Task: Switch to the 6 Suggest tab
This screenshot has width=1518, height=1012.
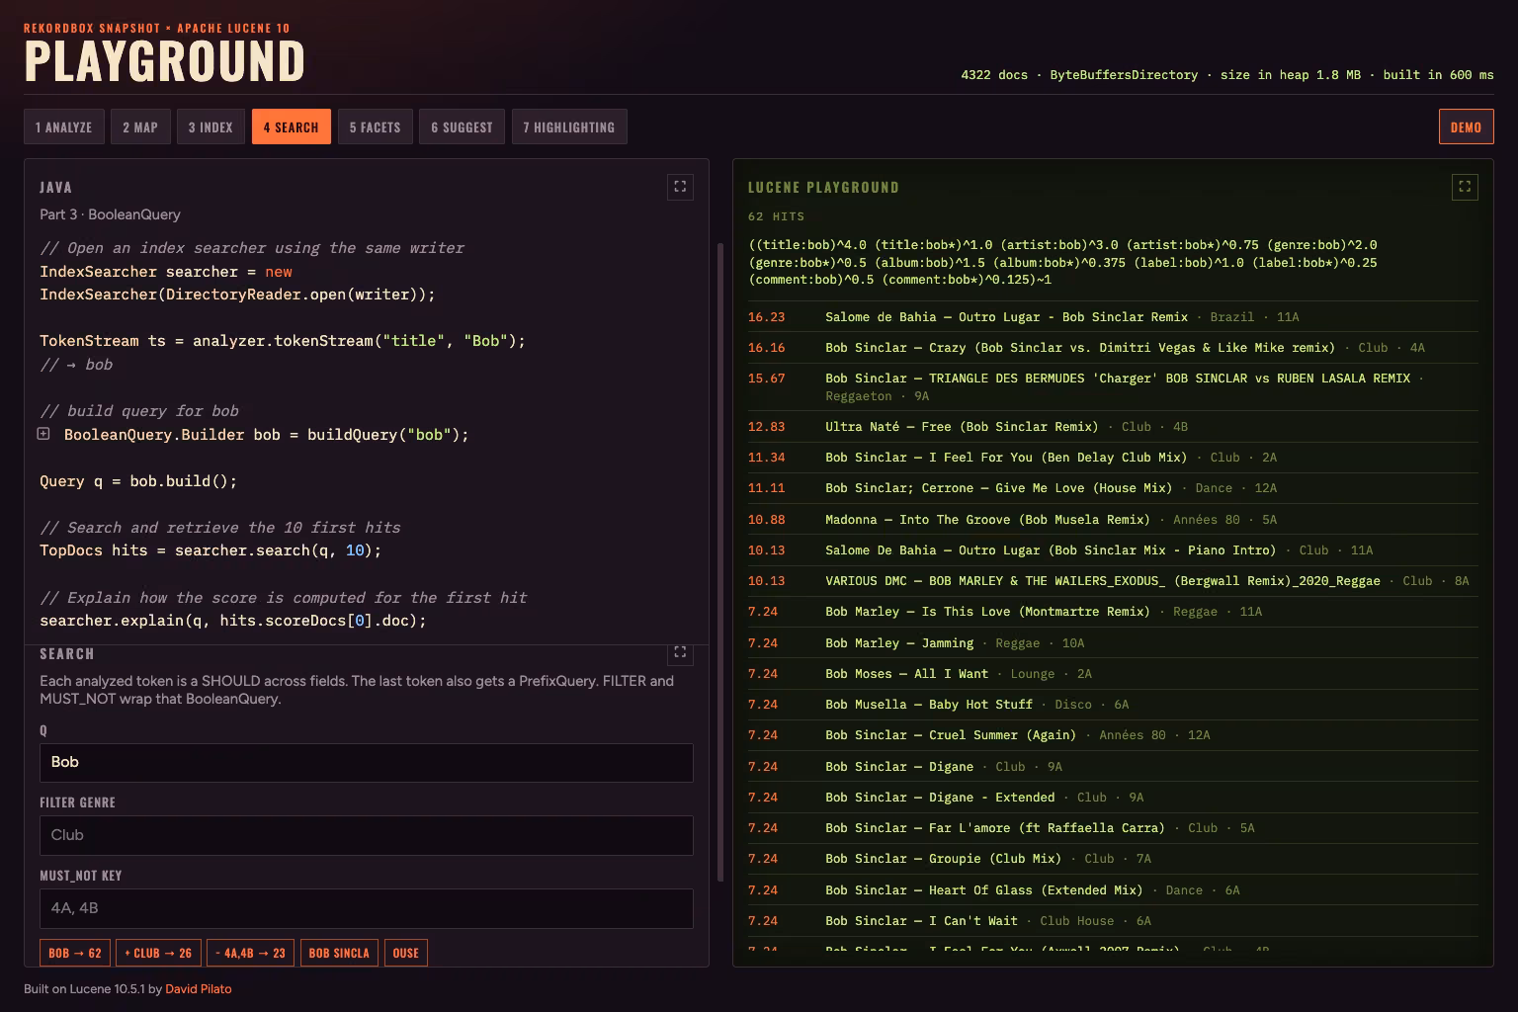Action: point(462,126)
